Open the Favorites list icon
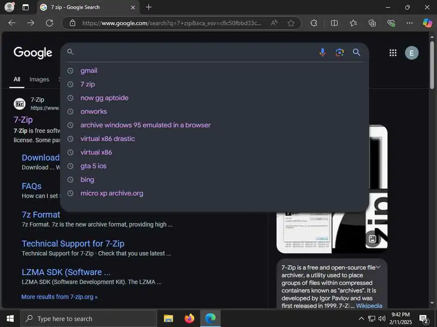The height and width of the screenshot is (327, 437). [353, 23]
